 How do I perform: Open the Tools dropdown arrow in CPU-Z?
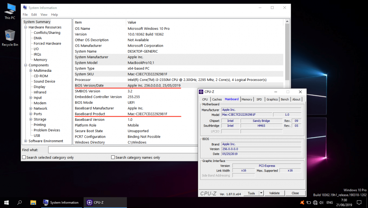[x=261, y=193]
